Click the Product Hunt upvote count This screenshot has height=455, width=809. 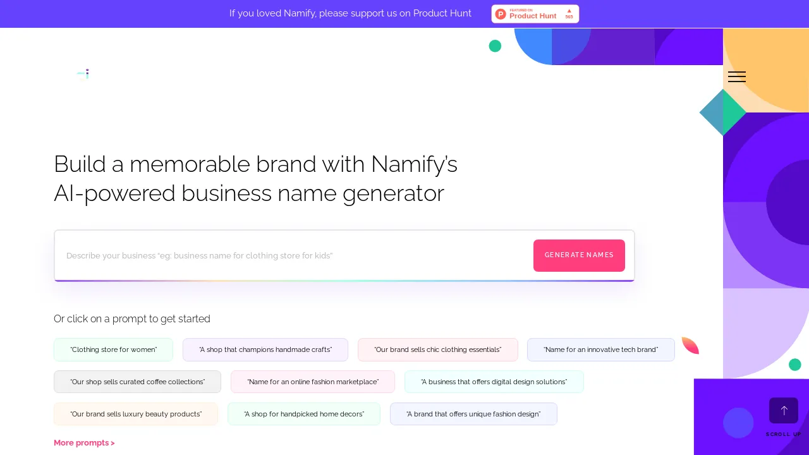click(569, 14)
